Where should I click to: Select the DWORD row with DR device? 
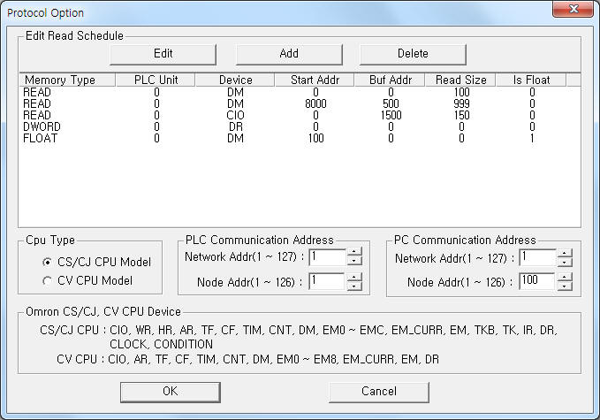pyautogui.click(x=300, y=126)
